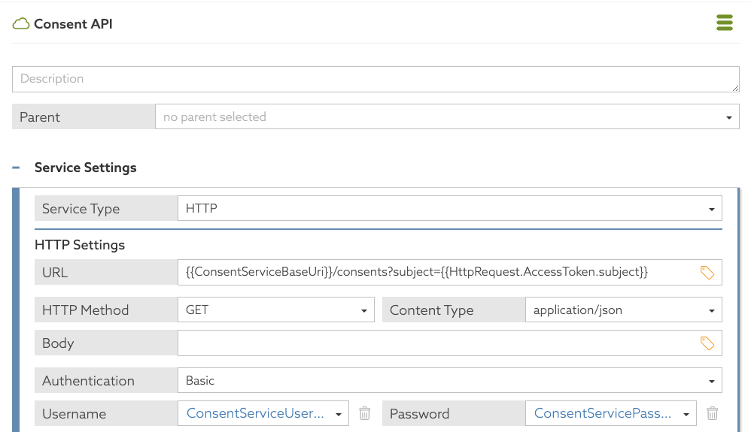Click the trash icon next to Password
Image resolution: width=751 pixels, height=432 pixels.
point(712,413)
